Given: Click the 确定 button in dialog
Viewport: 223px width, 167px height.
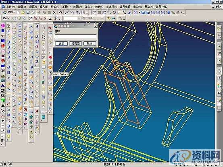Looking at the screenshot, I should point(61,43).
